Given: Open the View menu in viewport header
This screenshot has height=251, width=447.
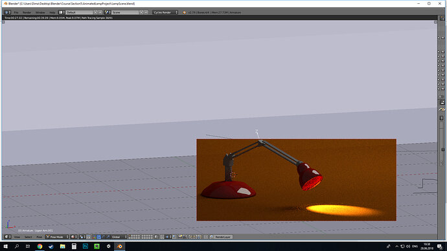Looking at the screenshot, I should coord(17,237).
